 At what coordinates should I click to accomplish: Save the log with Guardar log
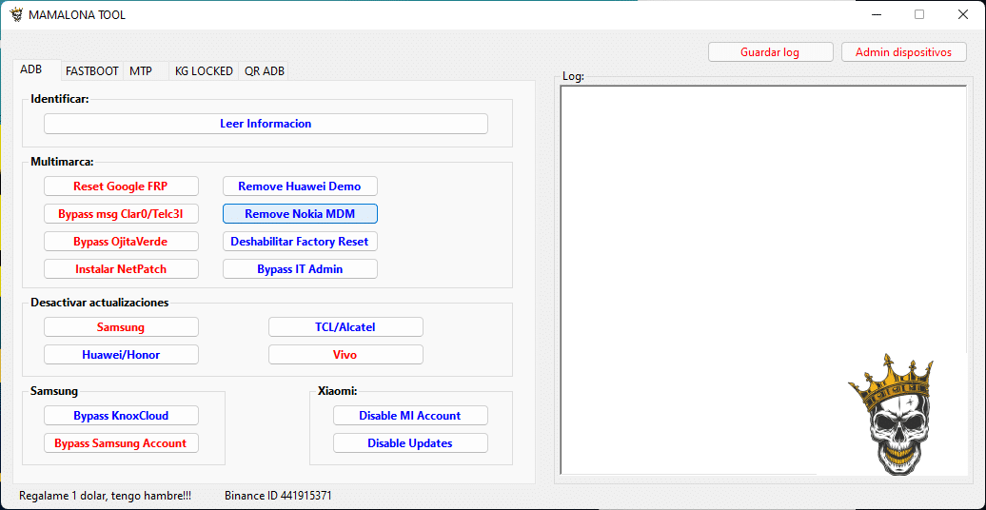(770, 52)
